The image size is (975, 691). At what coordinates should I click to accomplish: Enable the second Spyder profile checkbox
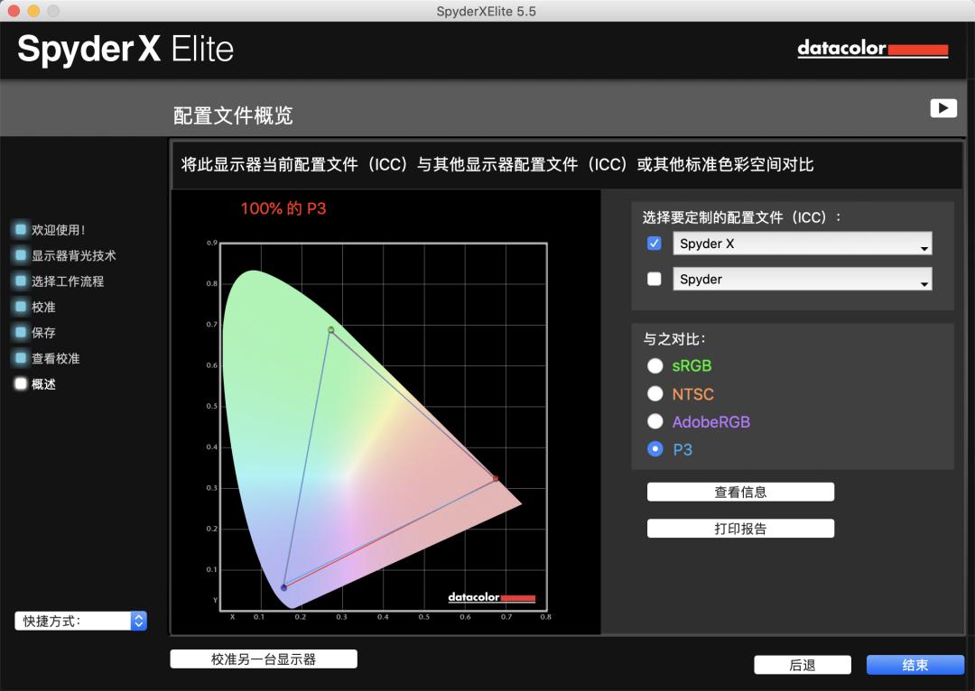(x=655, y=279)
